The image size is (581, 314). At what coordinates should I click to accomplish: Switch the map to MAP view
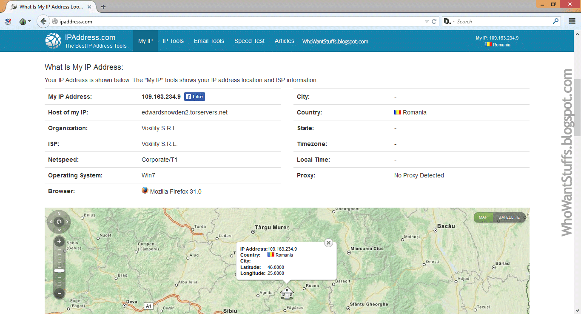484,217
